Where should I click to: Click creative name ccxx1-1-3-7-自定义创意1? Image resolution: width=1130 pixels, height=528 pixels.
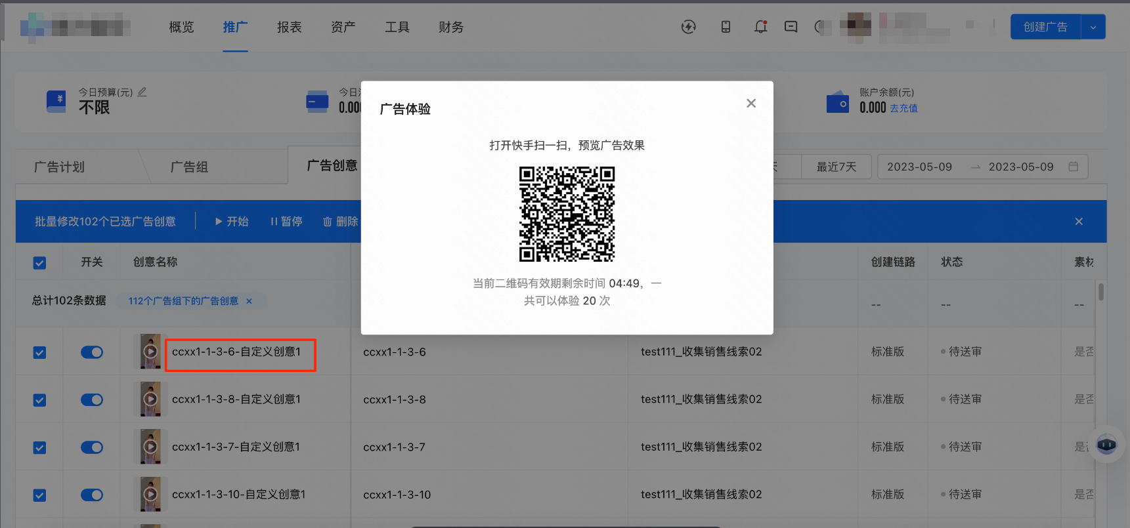236,447
